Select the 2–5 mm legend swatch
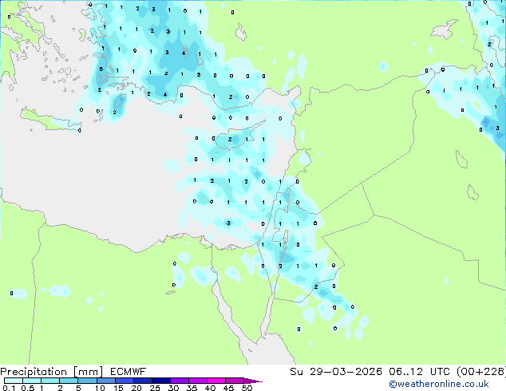The image size is (506, 391). tap(69, 381)
